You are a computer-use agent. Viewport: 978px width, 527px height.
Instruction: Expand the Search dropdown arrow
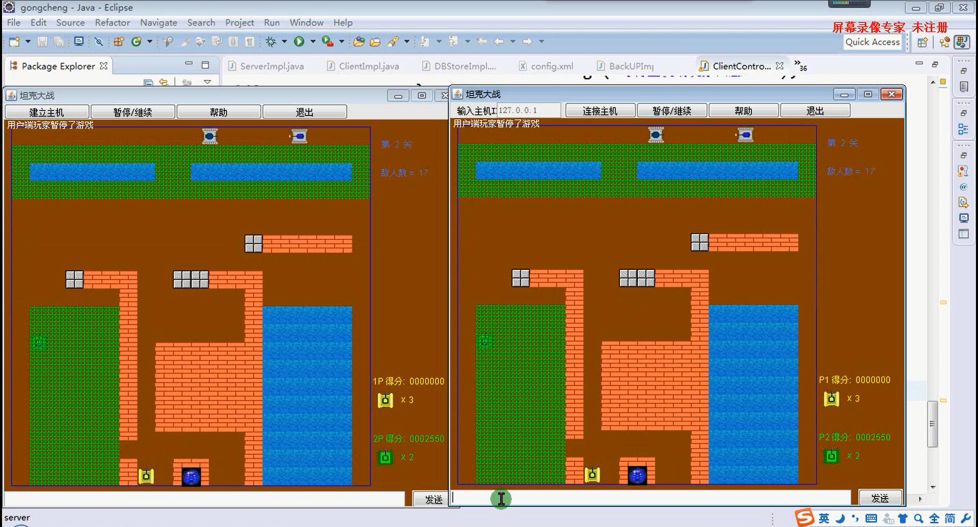pos(406,42)
